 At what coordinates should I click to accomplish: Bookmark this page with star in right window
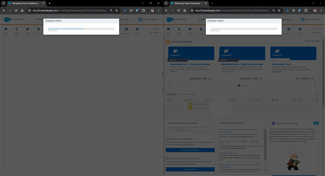[279, 10]
